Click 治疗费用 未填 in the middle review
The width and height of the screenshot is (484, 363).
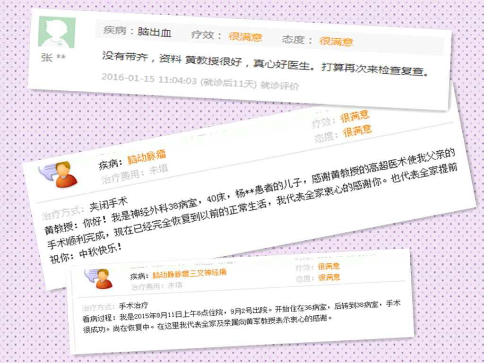(x=135, y=174)
